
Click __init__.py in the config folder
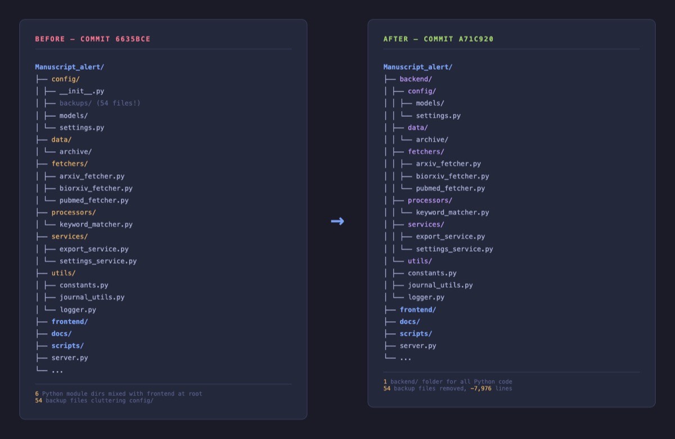(x=82, y=91)
